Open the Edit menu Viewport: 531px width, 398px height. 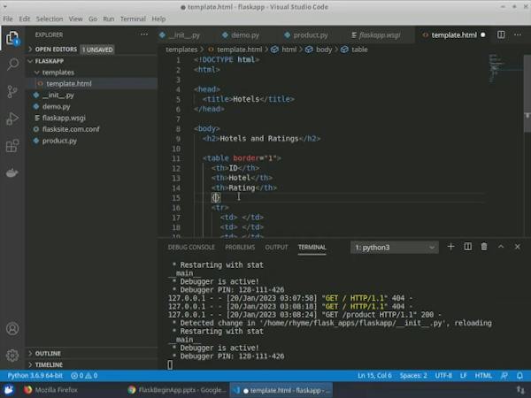(x=25, y=19)
